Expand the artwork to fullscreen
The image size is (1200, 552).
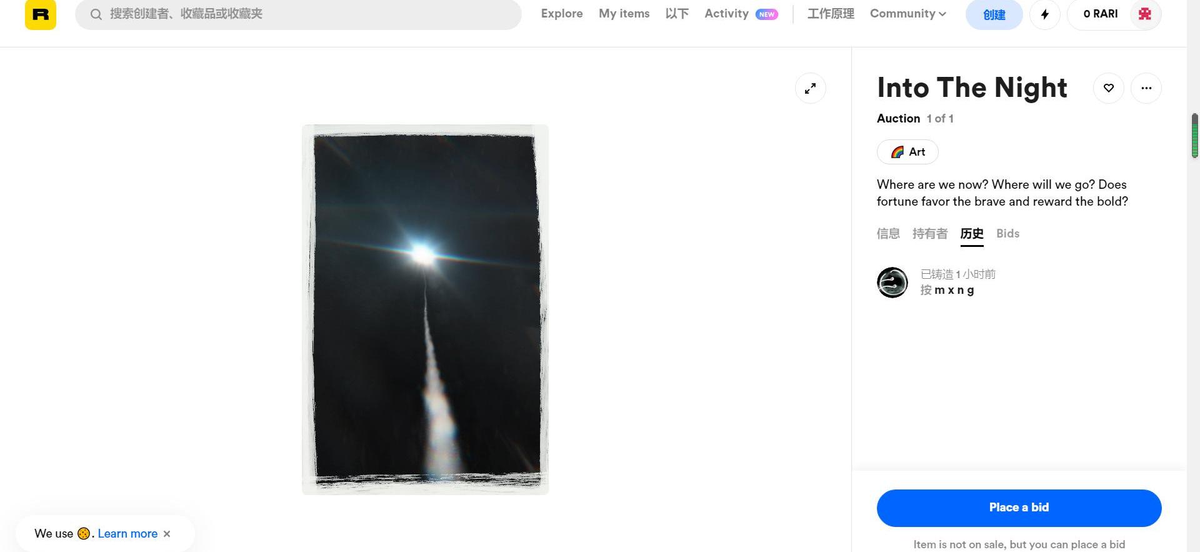coord(810,88)
